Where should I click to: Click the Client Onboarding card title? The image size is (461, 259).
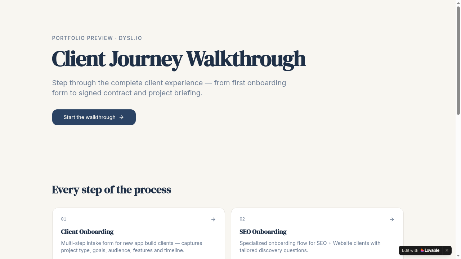coord(87,232)
